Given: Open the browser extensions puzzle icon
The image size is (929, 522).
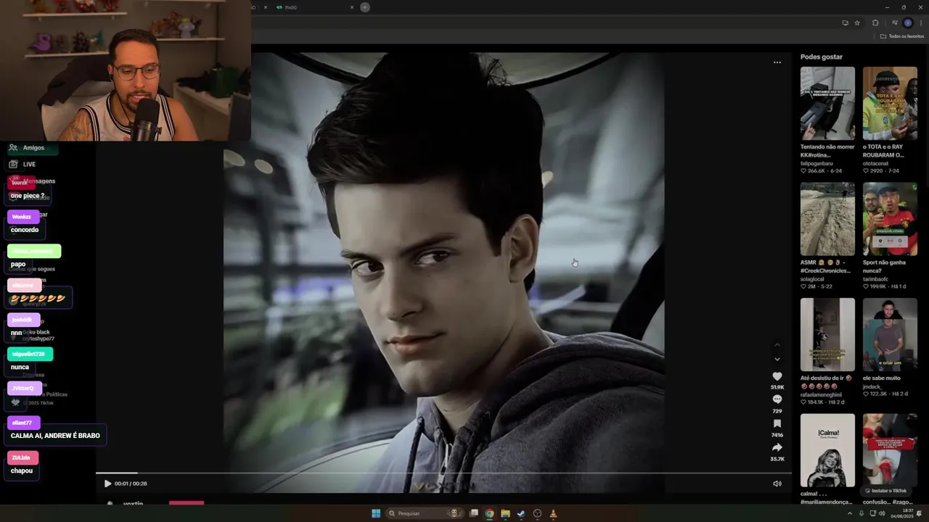Looking at the screenshot, I should coord(875,22).
